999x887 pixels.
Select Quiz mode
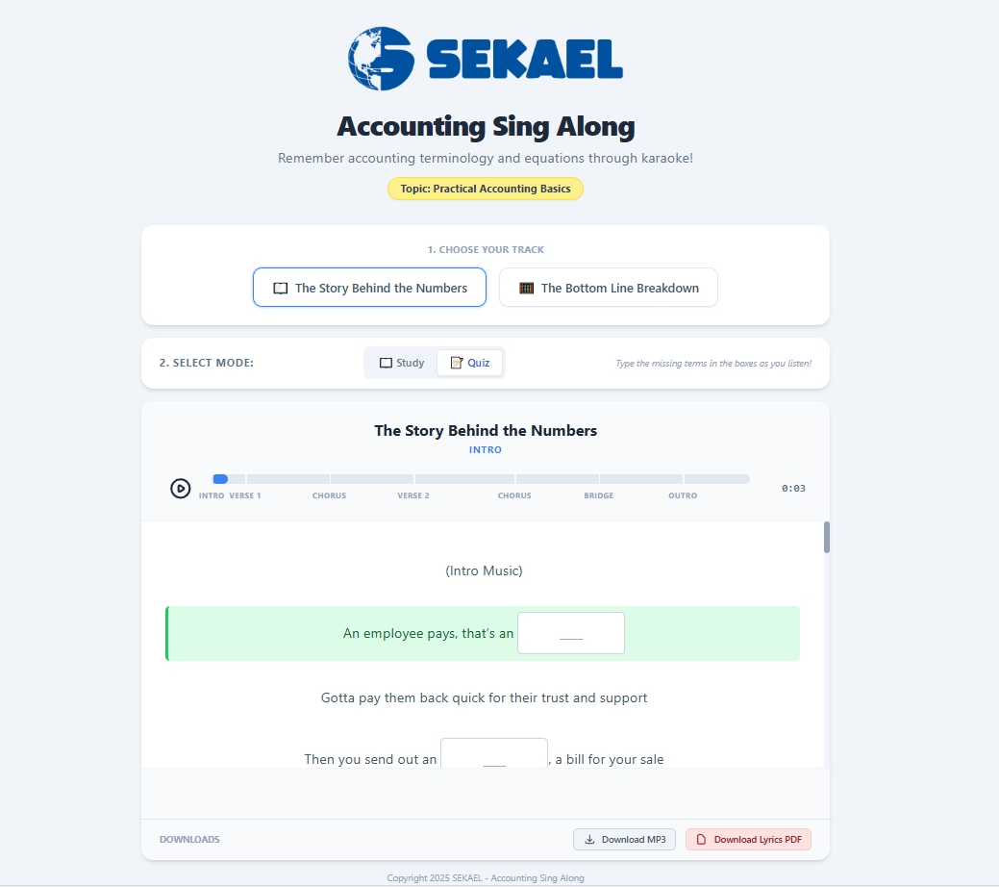pyautogui.click(x=469, y=363)
